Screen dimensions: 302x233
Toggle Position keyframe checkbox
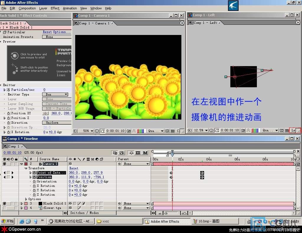[9, 177]
